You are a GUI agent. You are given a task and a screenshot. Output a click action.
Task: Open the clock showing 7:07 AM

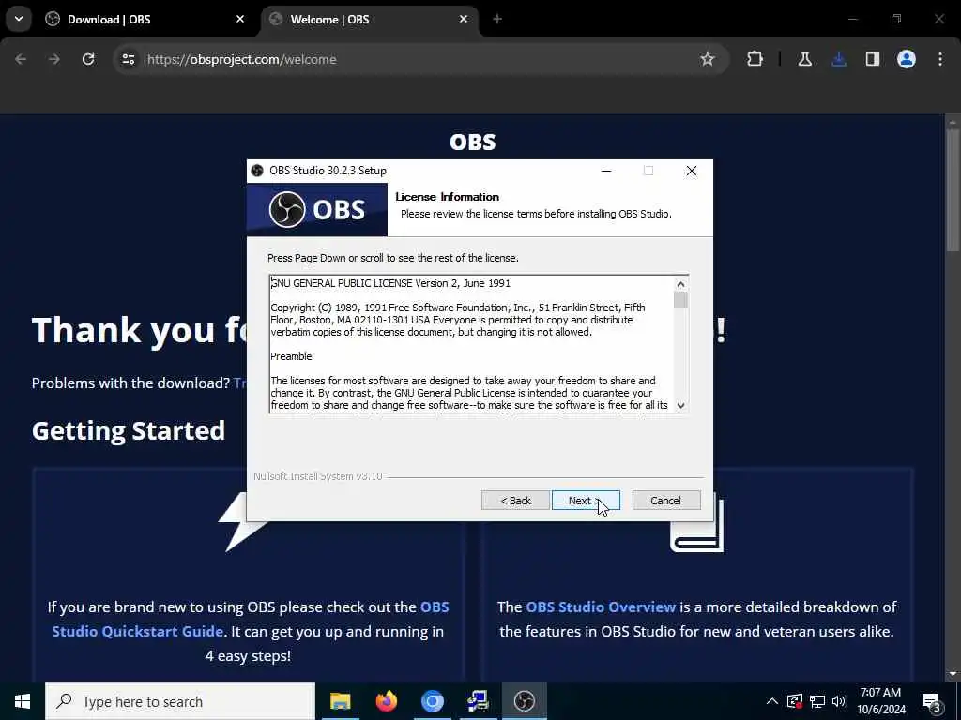(880, 701)
